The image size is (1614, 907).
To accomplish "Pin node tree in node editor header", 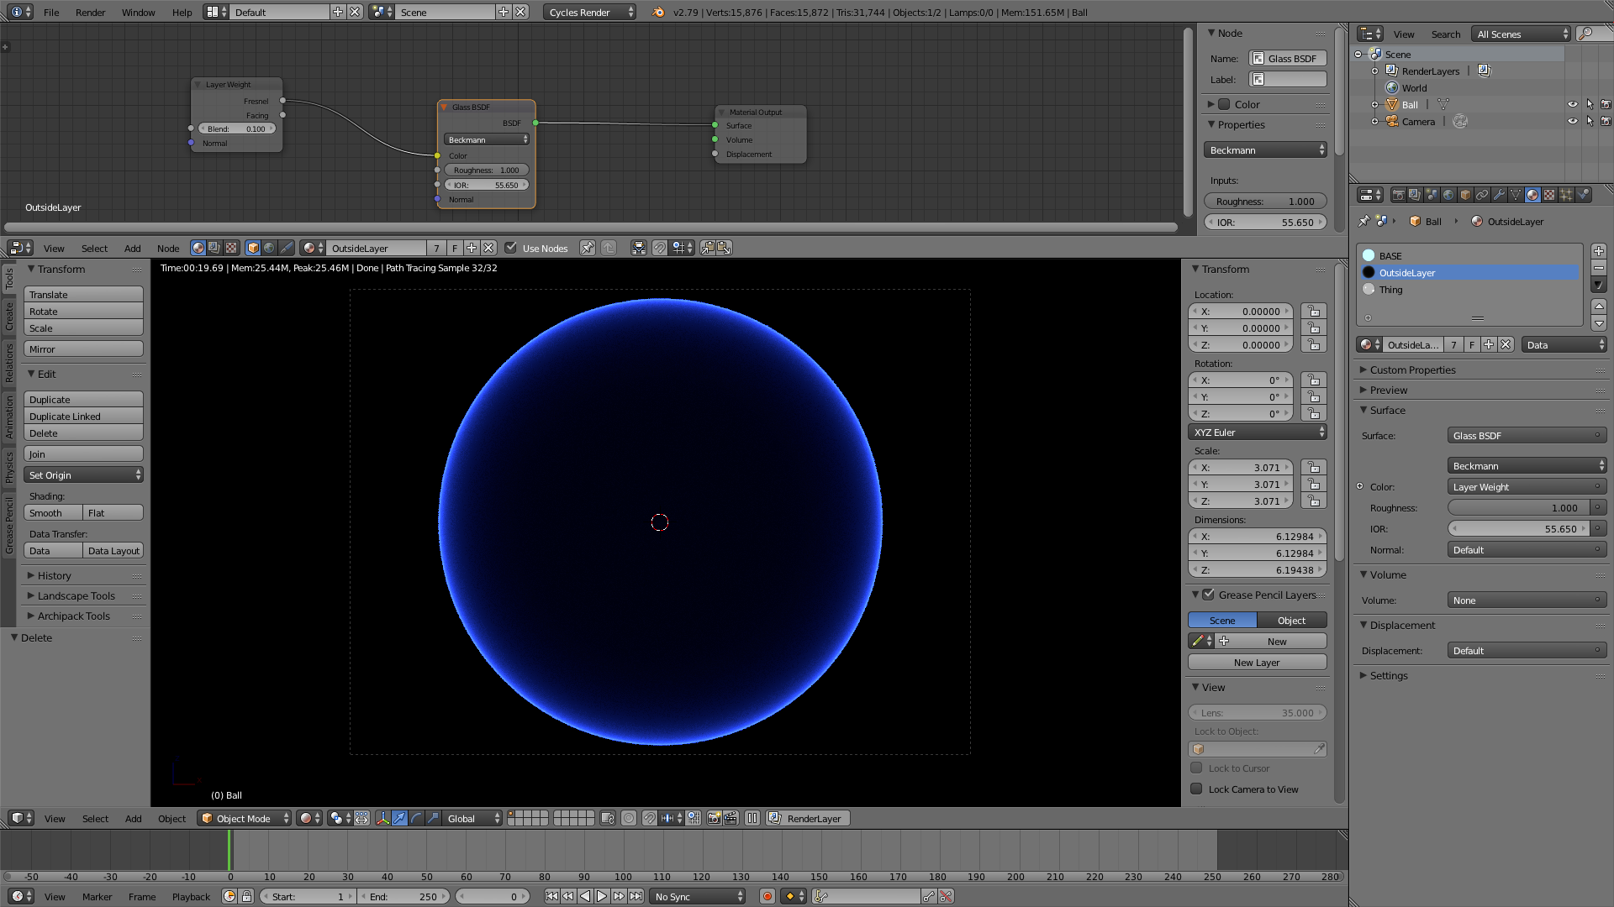I will coord(588,248).
